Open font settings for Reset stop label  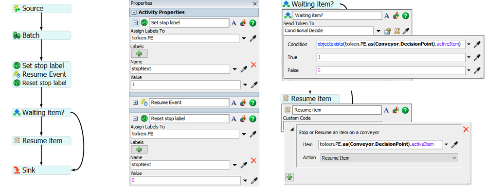(234, 119)
